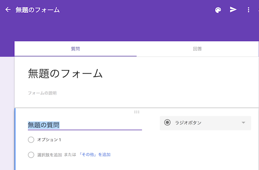Switch to the 質問 tab
This screenshot has width=259, height=170.
tap(76, 49)
